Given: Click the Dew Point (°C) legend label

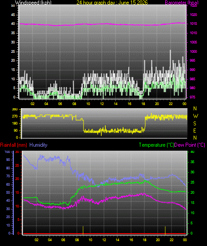Looking at the screenshot, I should 190,145.
